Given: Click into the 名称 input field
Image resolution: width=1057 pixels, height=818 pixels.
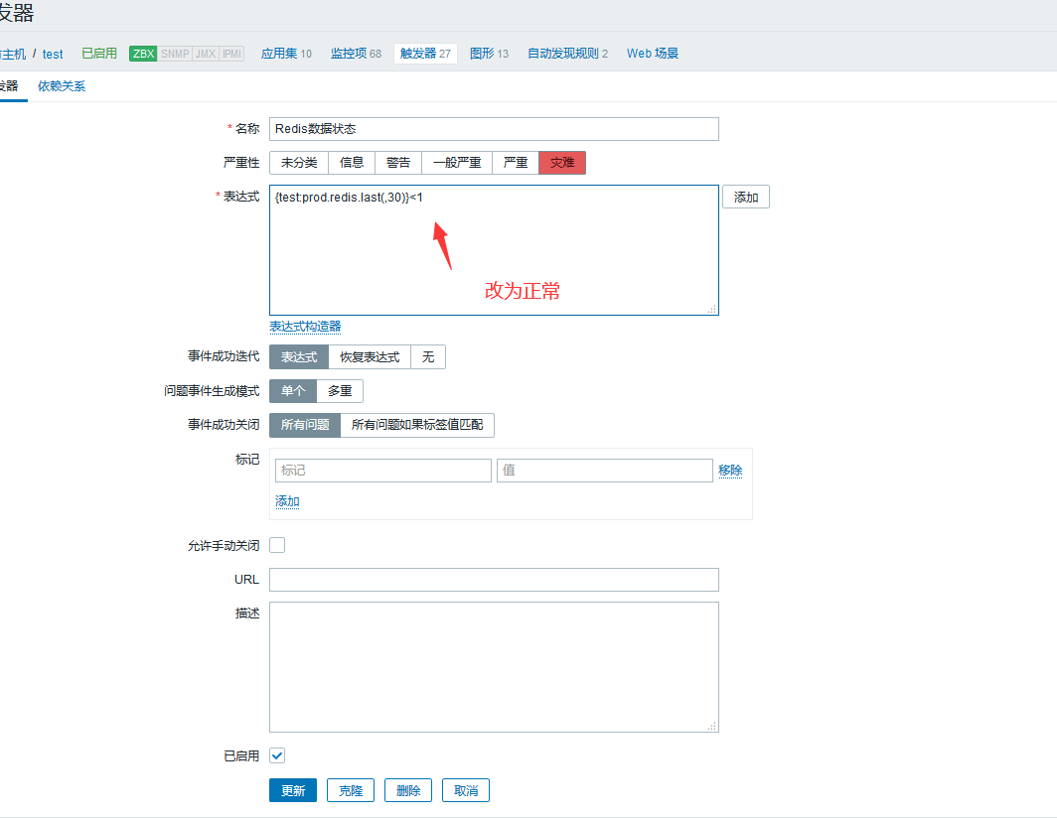Looking at the screenshot, I should coord(494,129).
